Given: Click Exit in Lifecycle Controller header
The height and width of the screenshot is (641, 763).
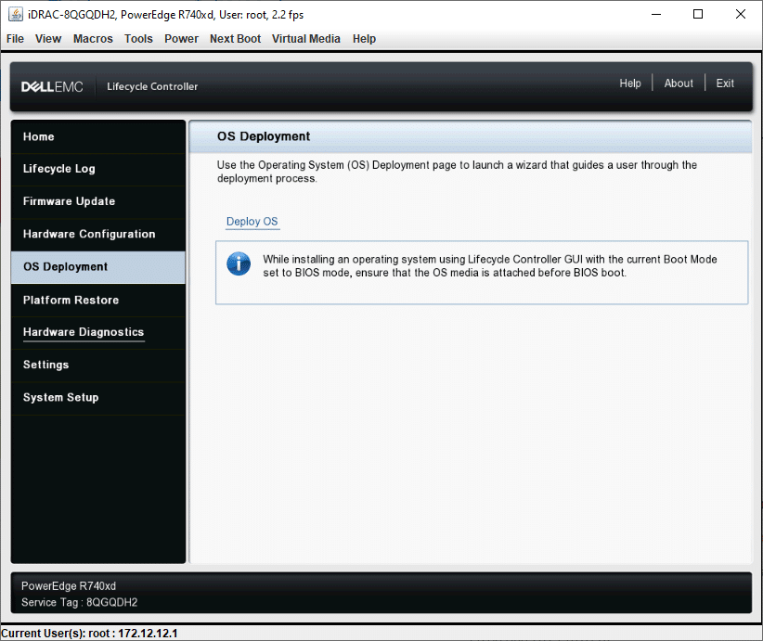Looking at the screenshot, I should pos(725,83).
